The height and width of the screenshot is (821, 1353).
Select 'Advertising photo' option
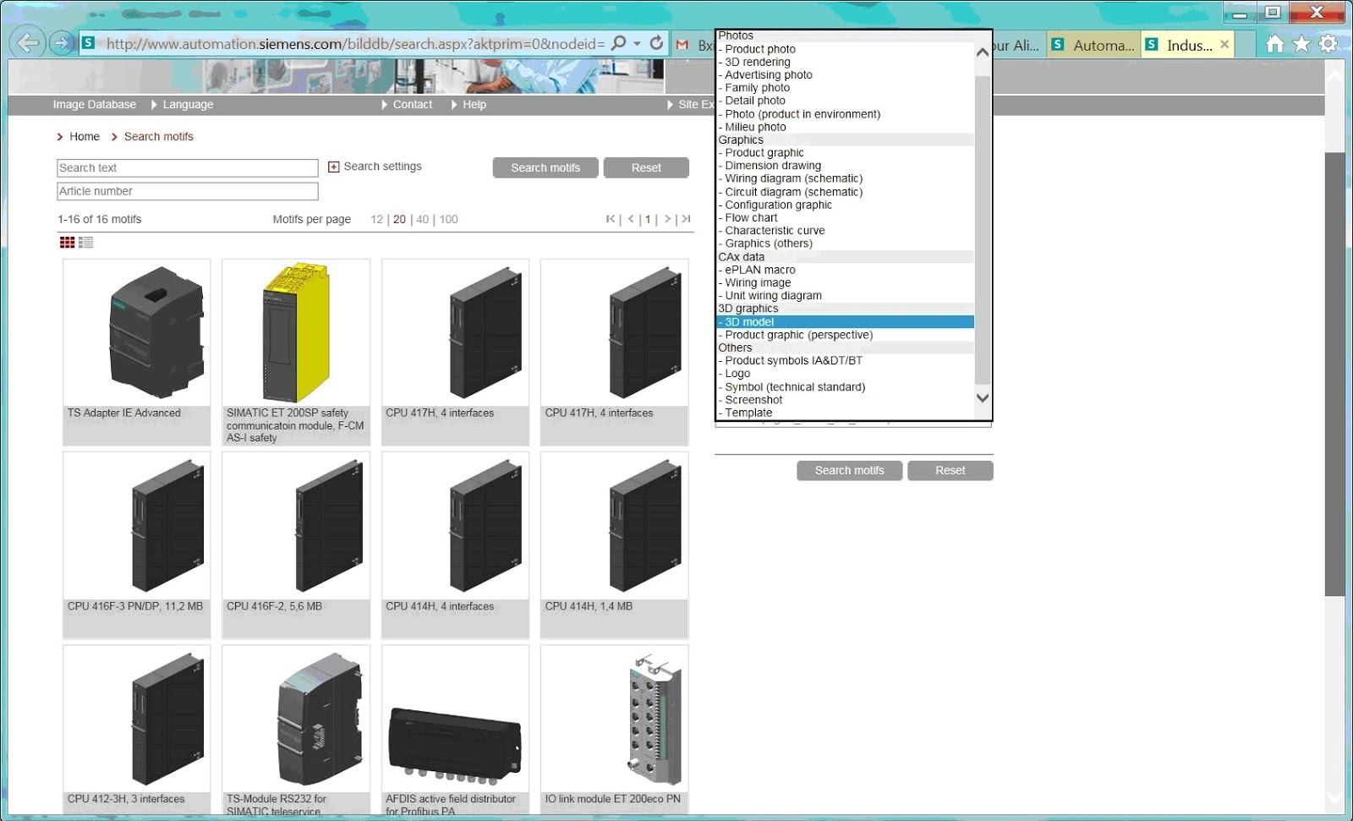coord(846,74)
